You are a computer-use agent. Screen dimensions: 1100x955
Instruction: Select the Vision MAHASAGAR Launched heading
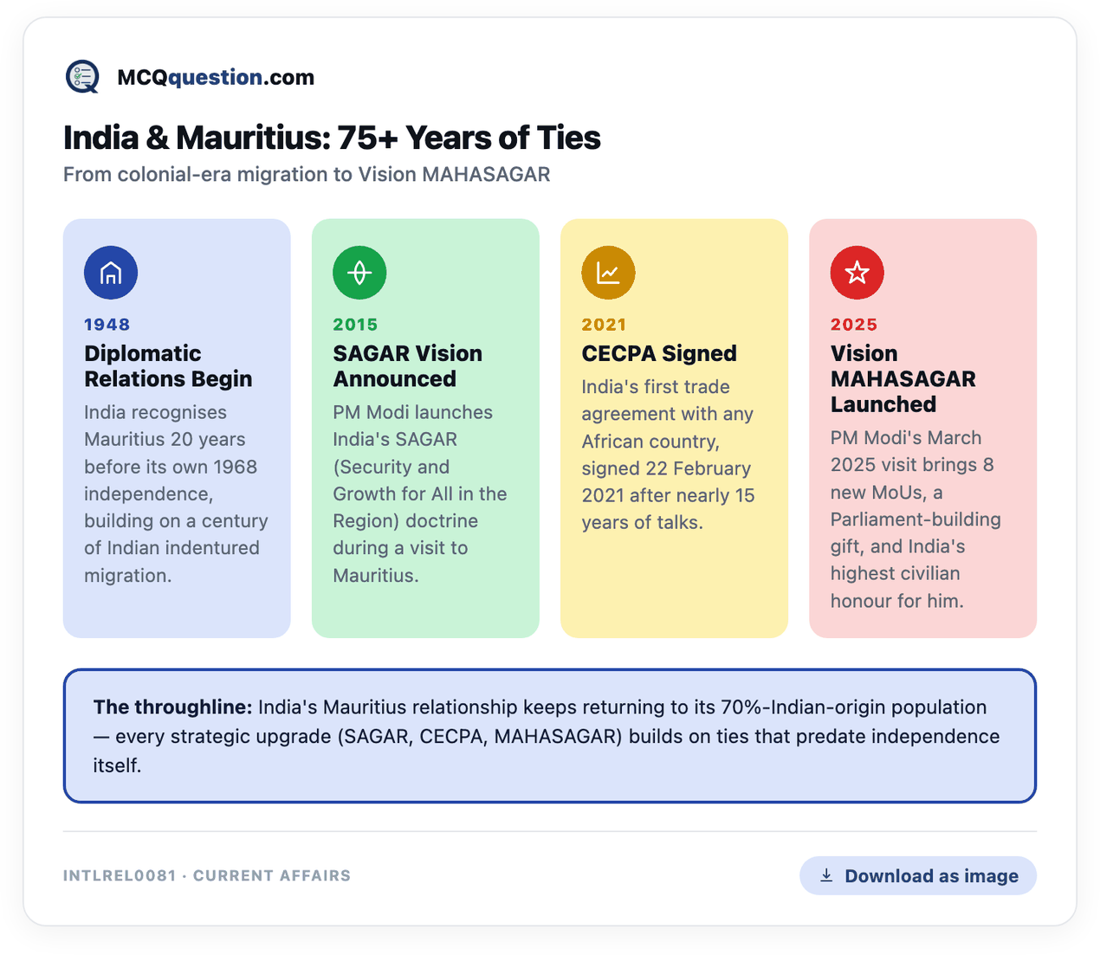pos(903,378)
